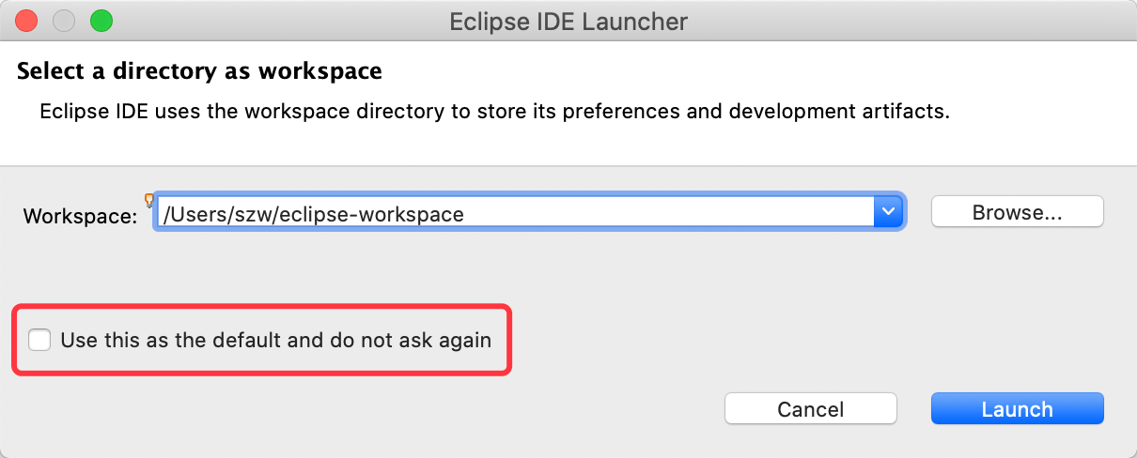This screenshot has width=1137, height=458.
Task: Click the green zoom window button
Action: coord(101,20)
